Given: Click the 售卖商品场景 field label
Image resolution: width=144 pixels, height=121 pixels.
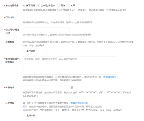Looking at the screenshot, I should pos(12,5).
